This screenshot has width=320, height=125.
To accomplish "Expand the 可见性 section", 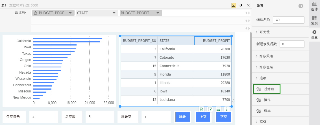I will (x=265, y=32).
